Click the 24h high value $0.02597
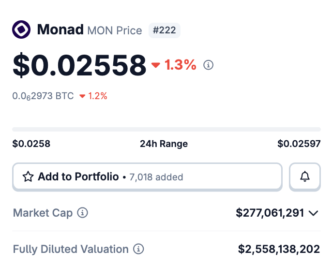This screenshot has width=332, height=265. pos(299,144)
